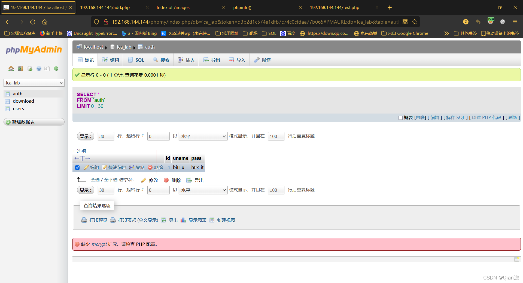Click the download table icon in sidebar
The width and height of the screenshot is (523, 283).
point(7,101)
